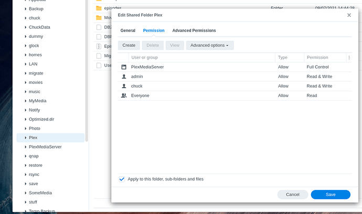Image resolution: width=362 pixels, height=214 pixels.
Task: Click the Cancel button
Action: click(x=293, y=195)
